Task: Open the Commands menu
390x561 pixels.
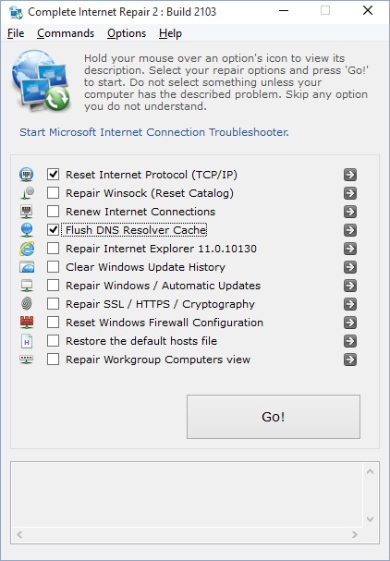Action: [66, 33]
